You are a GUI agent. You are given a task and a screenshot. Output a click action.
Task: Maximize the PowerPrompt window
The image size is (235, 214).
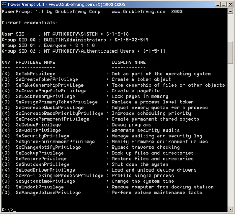tap(224, 5)
